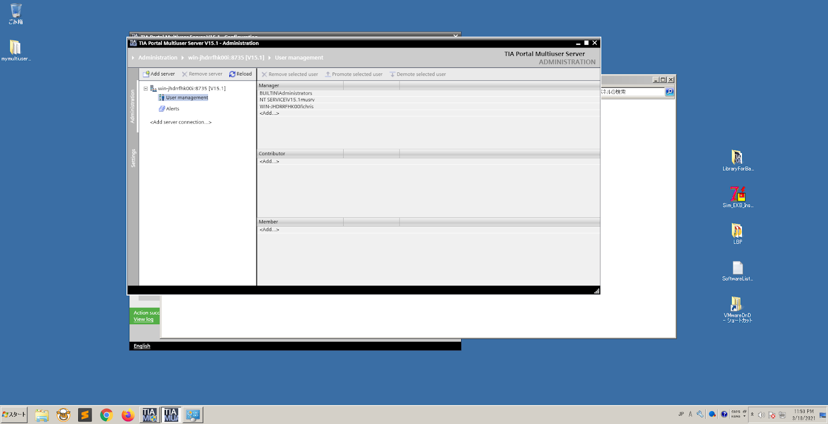Click Member column header
Viewport: 828px width, 424px height.
coord(300,222)
